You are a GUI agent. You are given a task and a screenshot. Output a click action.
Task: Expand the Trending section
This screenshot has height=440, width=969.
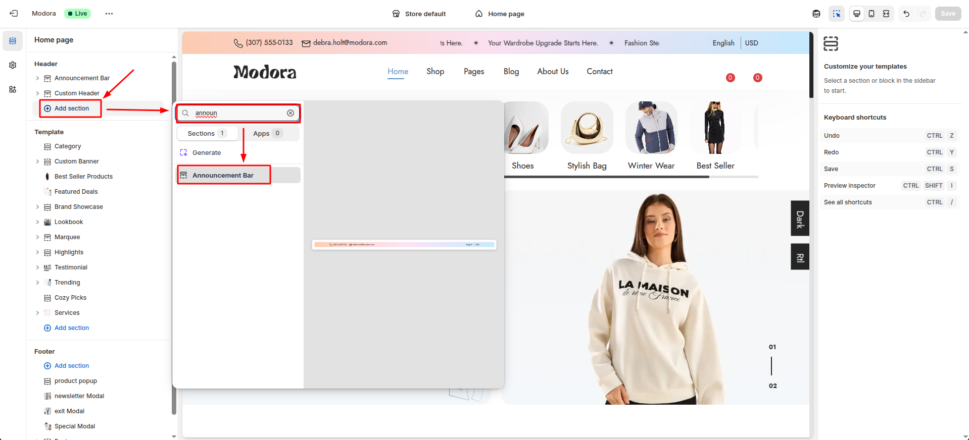pyautogui.click(x=37, y=283)
